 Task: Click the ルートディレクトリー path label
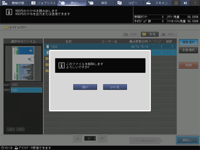[x=18, y=27]
